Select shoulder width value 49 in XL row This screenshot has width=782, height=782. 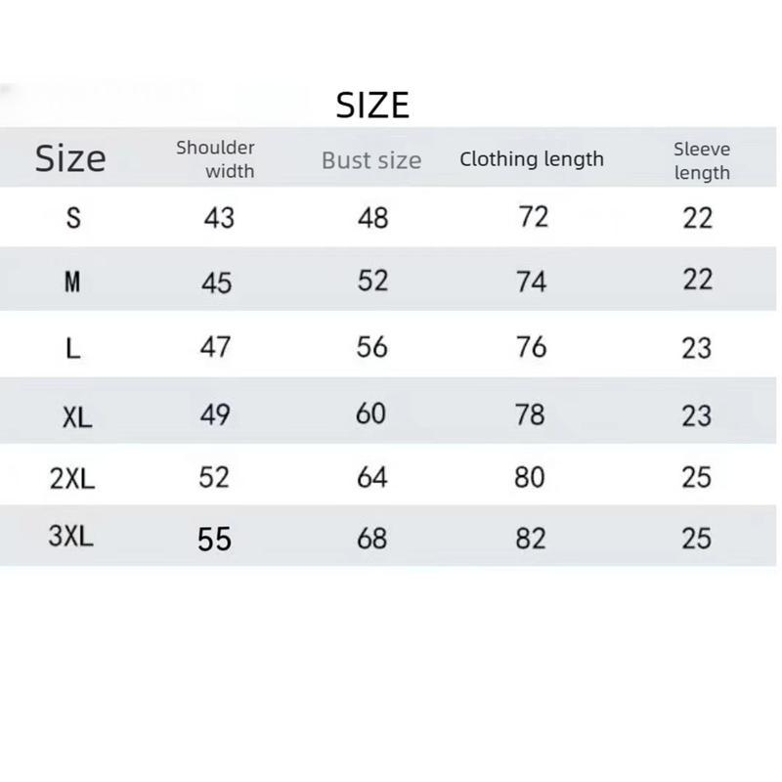coord(215,414)
